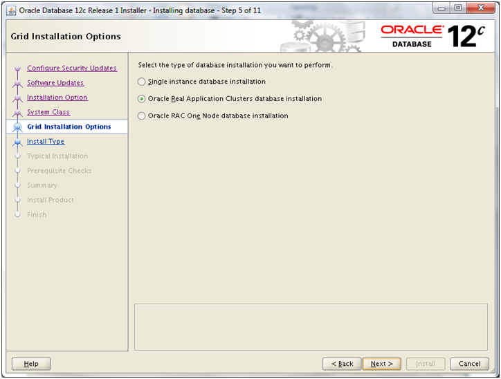The image size is (501, 379).
Task: Maximize the installer window
Action: point(458,8)
